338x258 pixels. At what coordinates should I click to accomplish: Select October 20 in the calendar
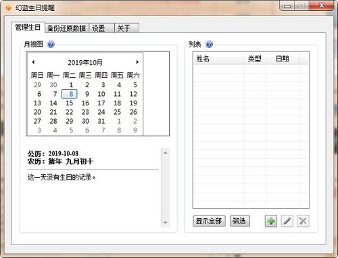coord(37,112)
